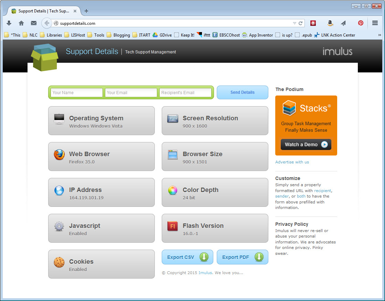This screenshot has width=385, height=301.
Task: Click the paper plane send icon
Action: pyautogui.click(x=343, y=23)
